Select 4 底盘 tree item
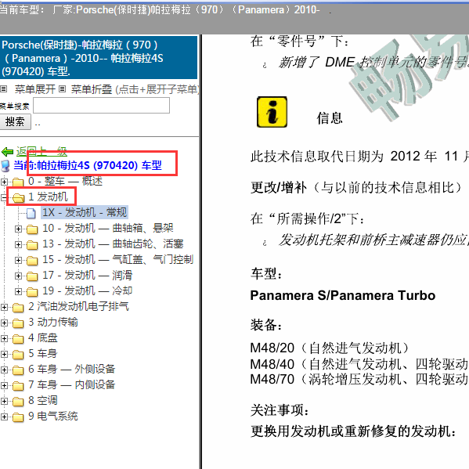The width and height of the screenshot is (469, 469). click(43, 337)
